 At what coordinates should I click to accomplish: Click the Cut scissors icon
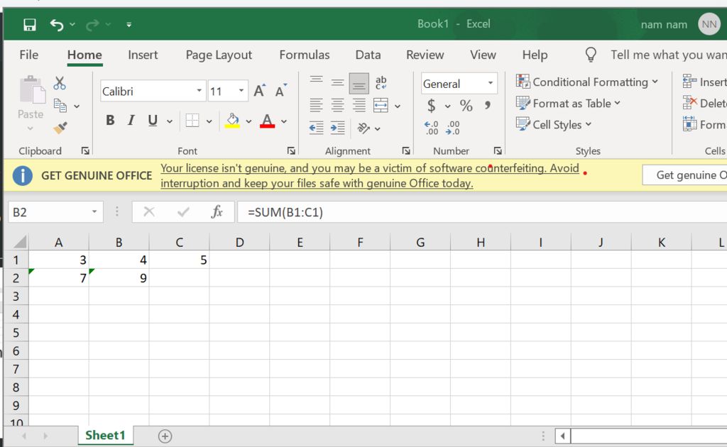point(60,84)
